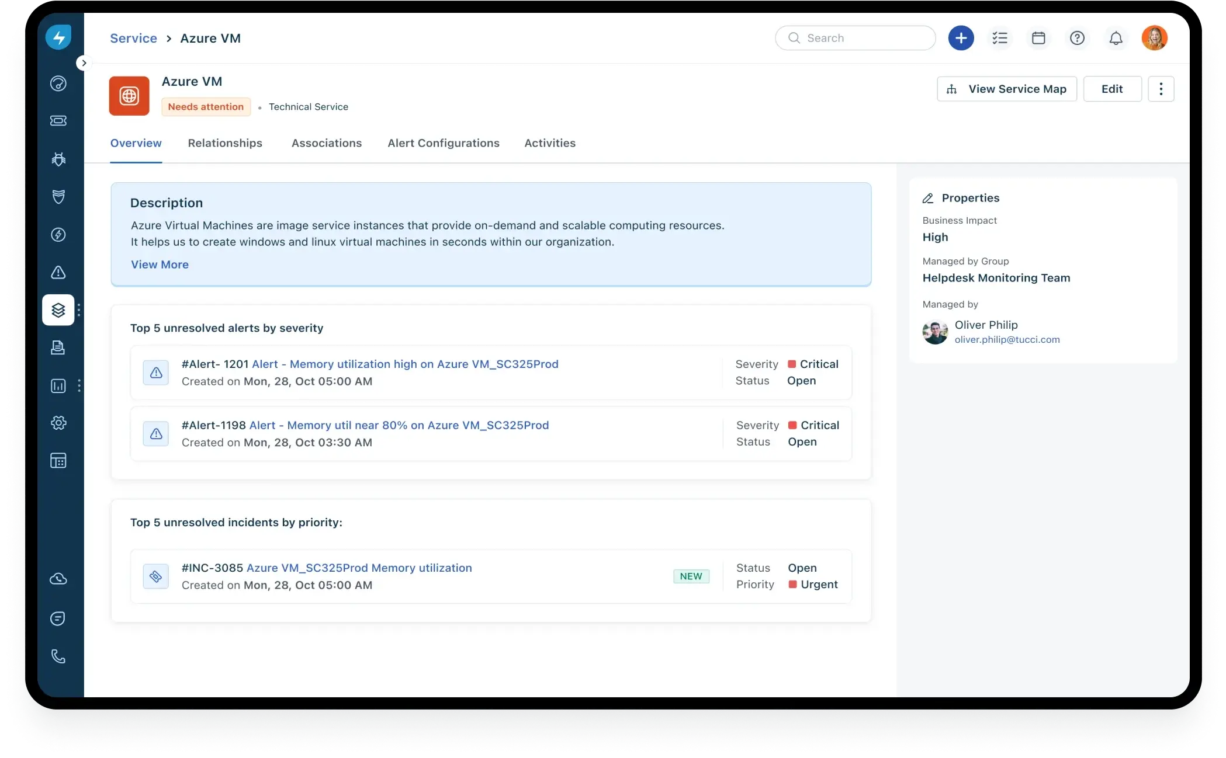This screenshot has height=758, width=1226.
Task: Toggle the Edit button for Azure VM service
Action: click(1112, 88)
